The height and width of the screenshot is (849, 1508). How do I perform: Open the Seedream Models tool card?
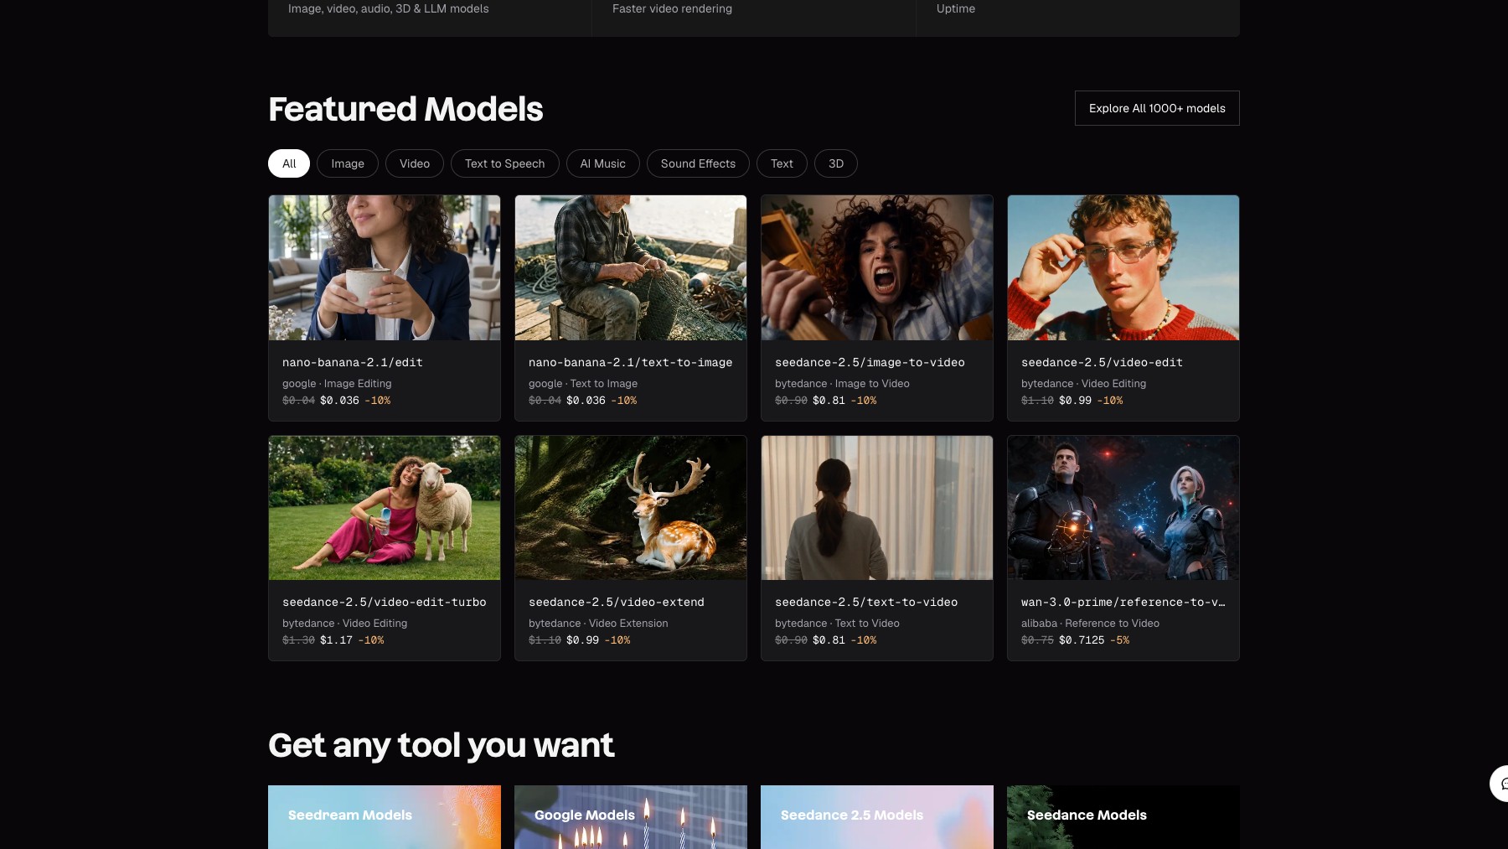click(385, 817)
